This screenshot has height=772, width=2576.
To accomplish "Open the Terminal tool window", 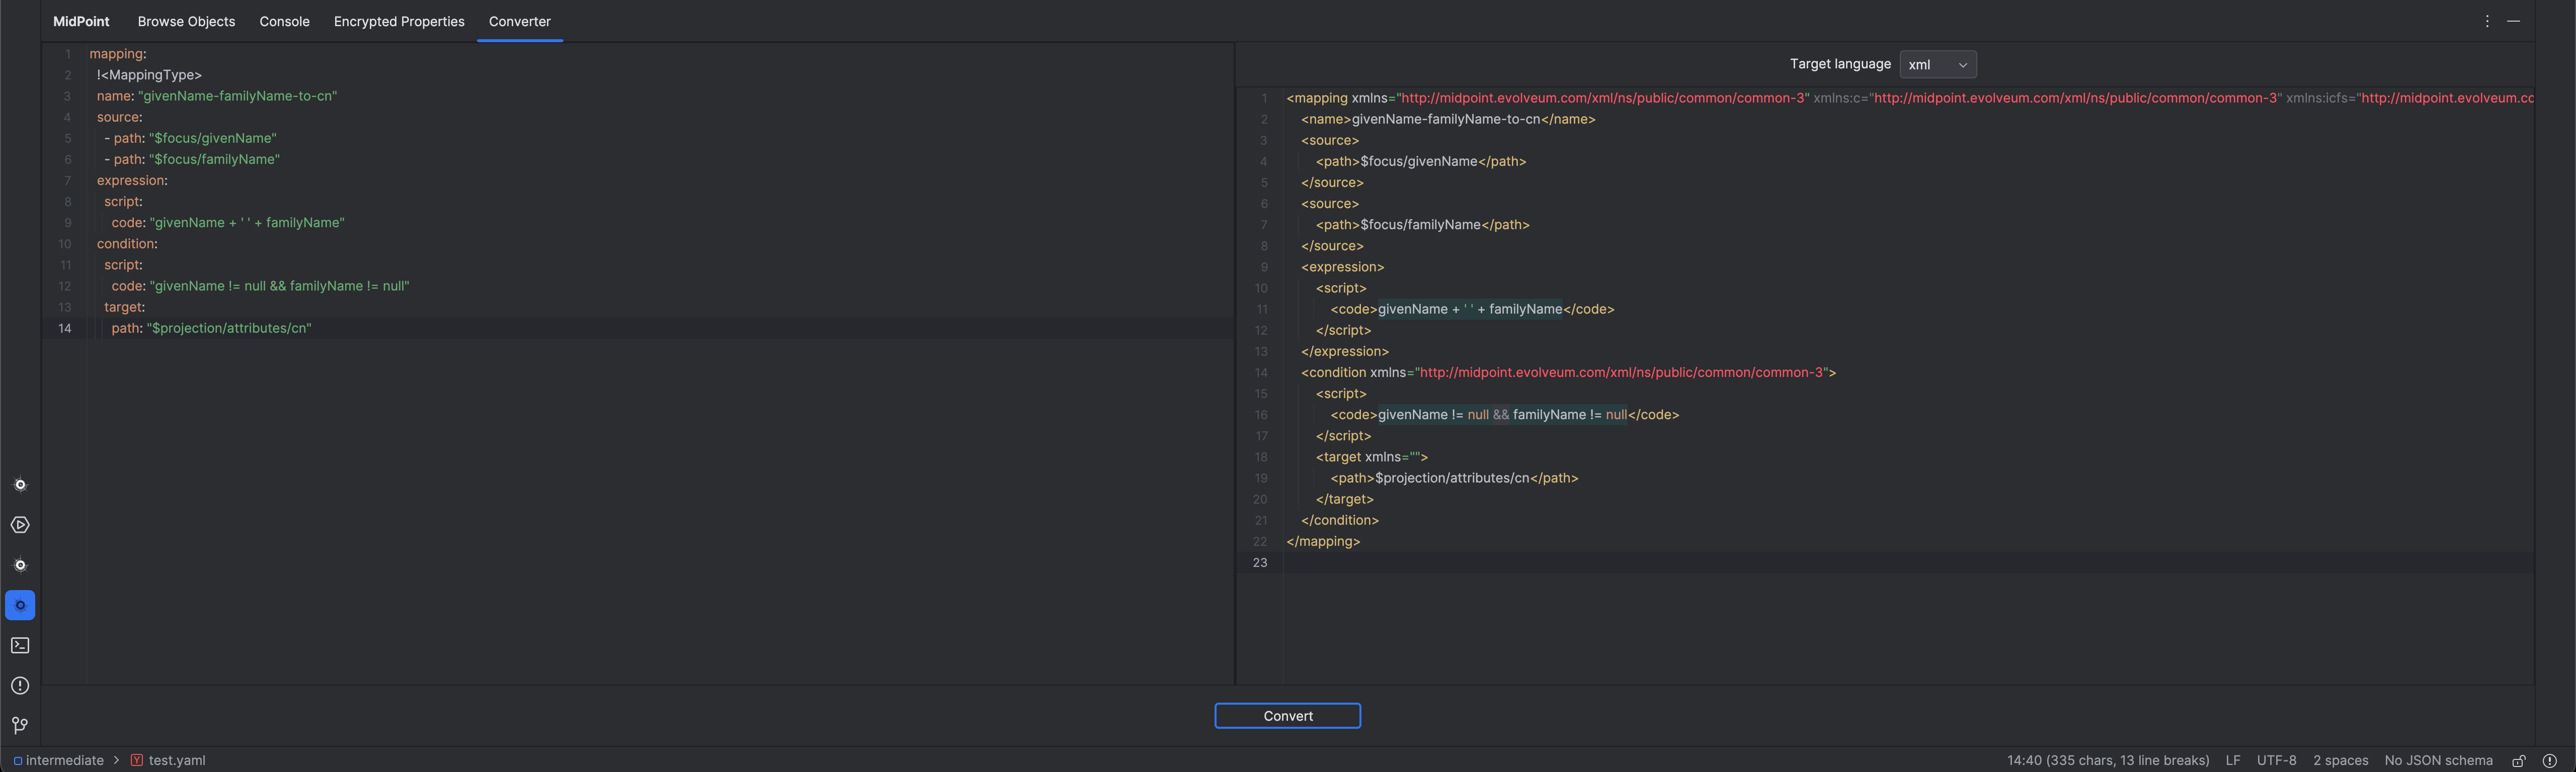I will (x=20, y=645).
